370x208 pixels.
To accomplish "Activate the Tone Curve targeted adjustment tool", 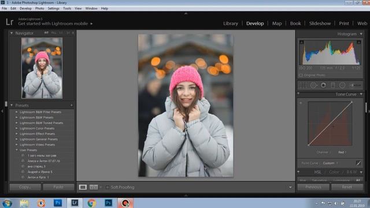I will point(301,103).
